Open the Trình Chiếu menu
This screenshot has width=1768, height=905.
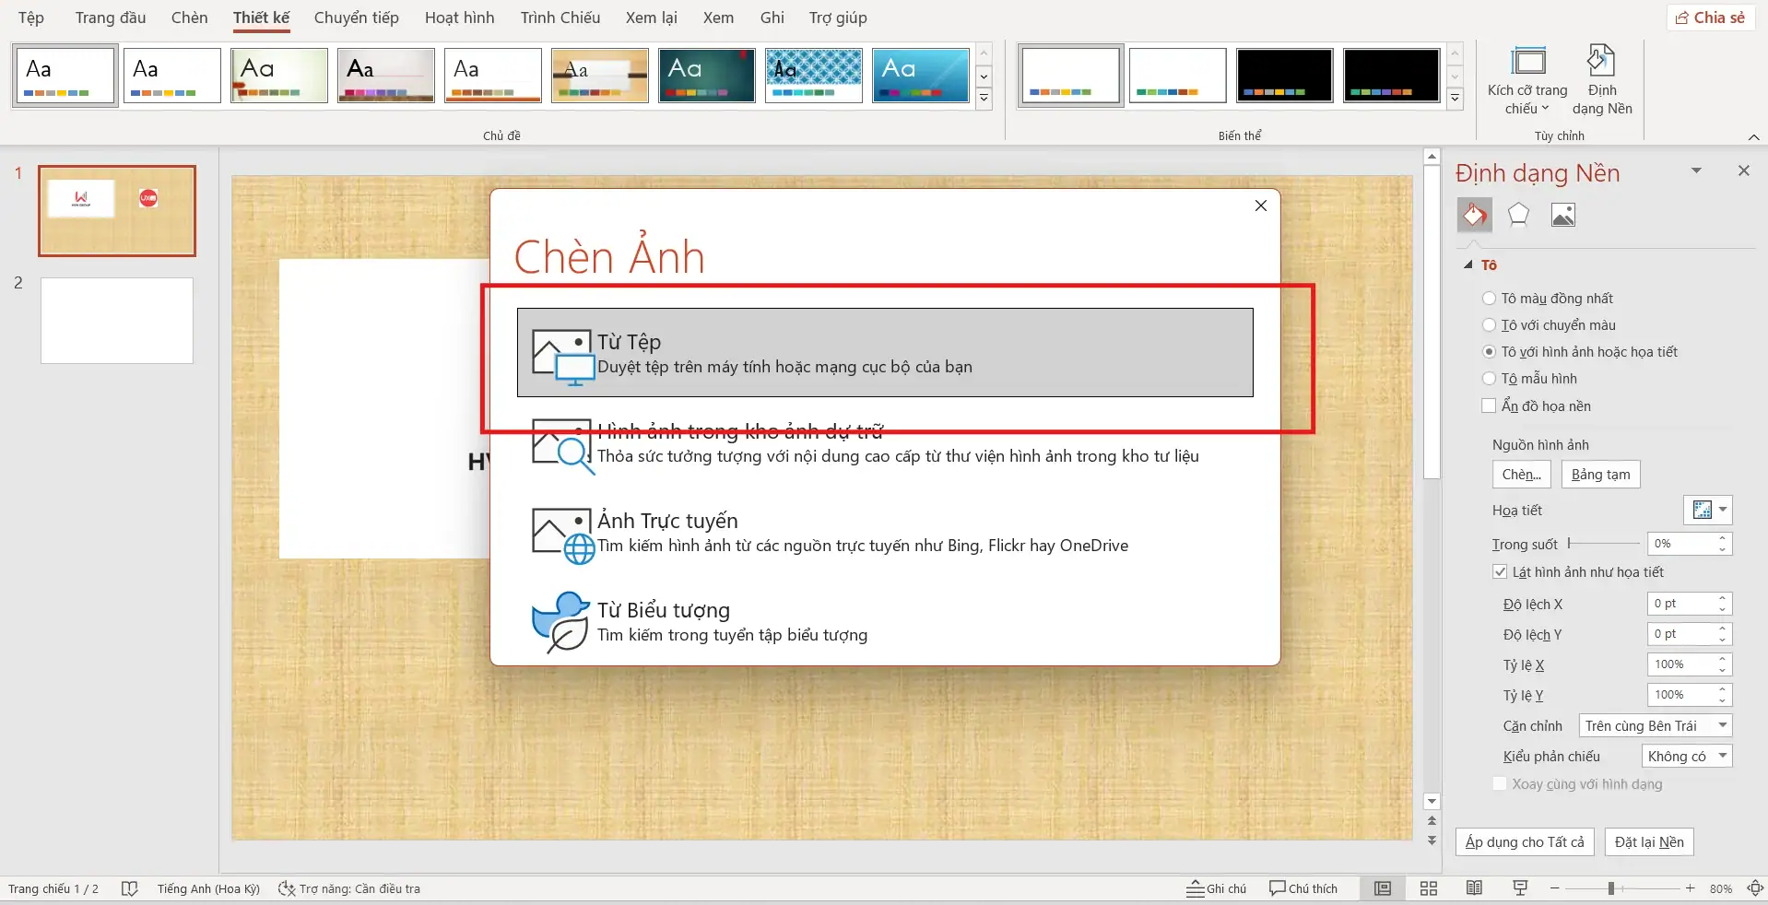559,18
